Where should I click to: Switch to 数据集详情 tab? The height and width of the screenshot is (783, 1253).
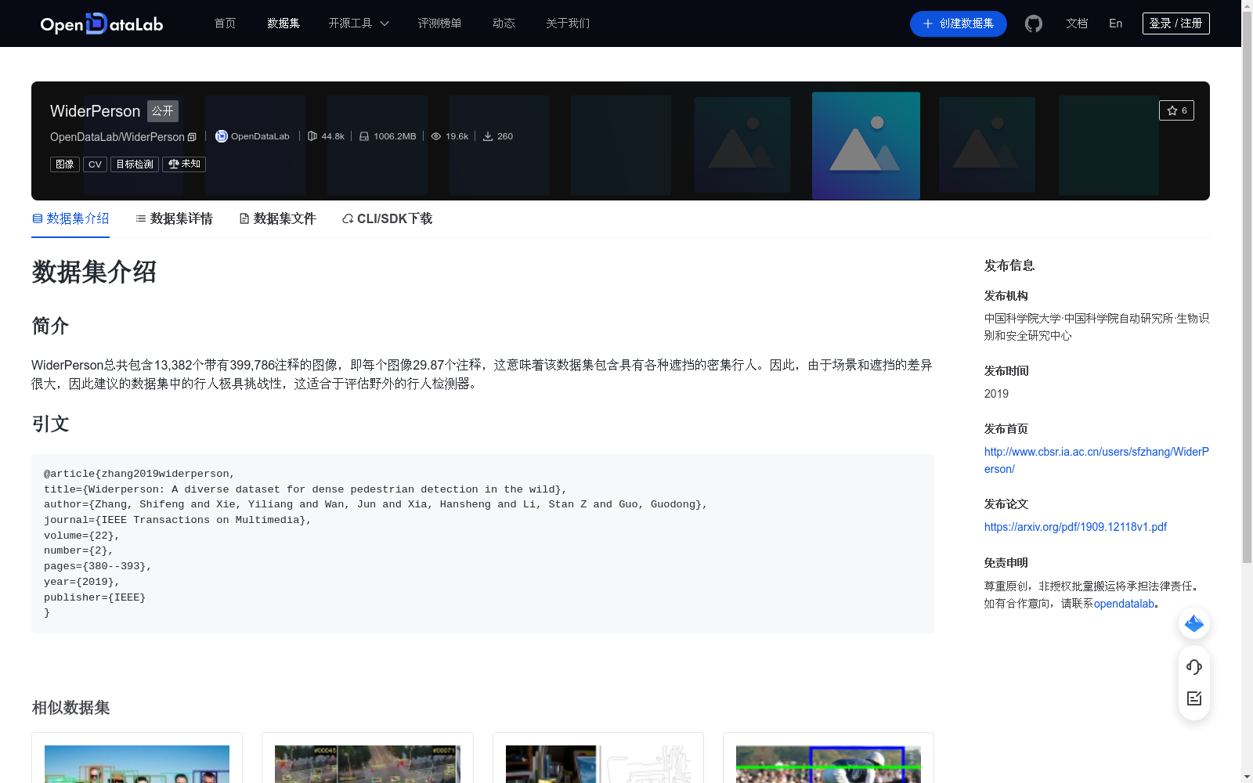tap(174, 218)
